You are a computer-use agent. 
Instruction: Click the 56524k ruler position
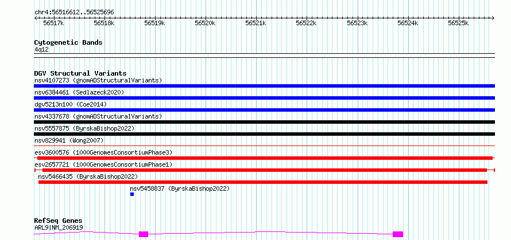408,23
